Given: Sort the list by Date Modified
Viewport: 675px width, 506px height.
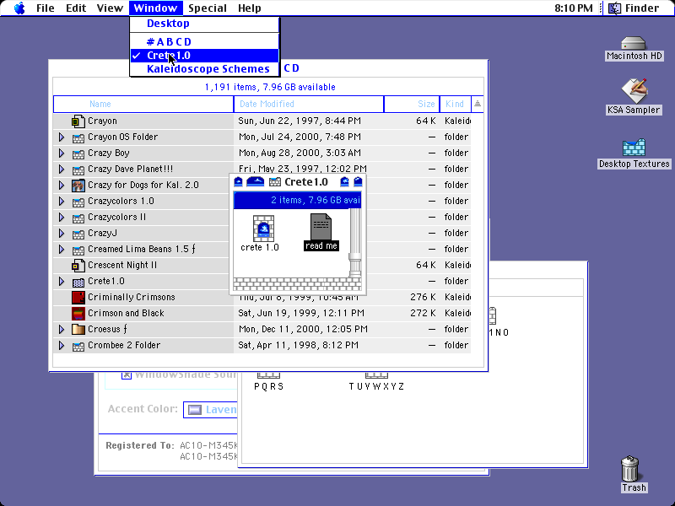Looking at the screenshot, I should point(309,104).
